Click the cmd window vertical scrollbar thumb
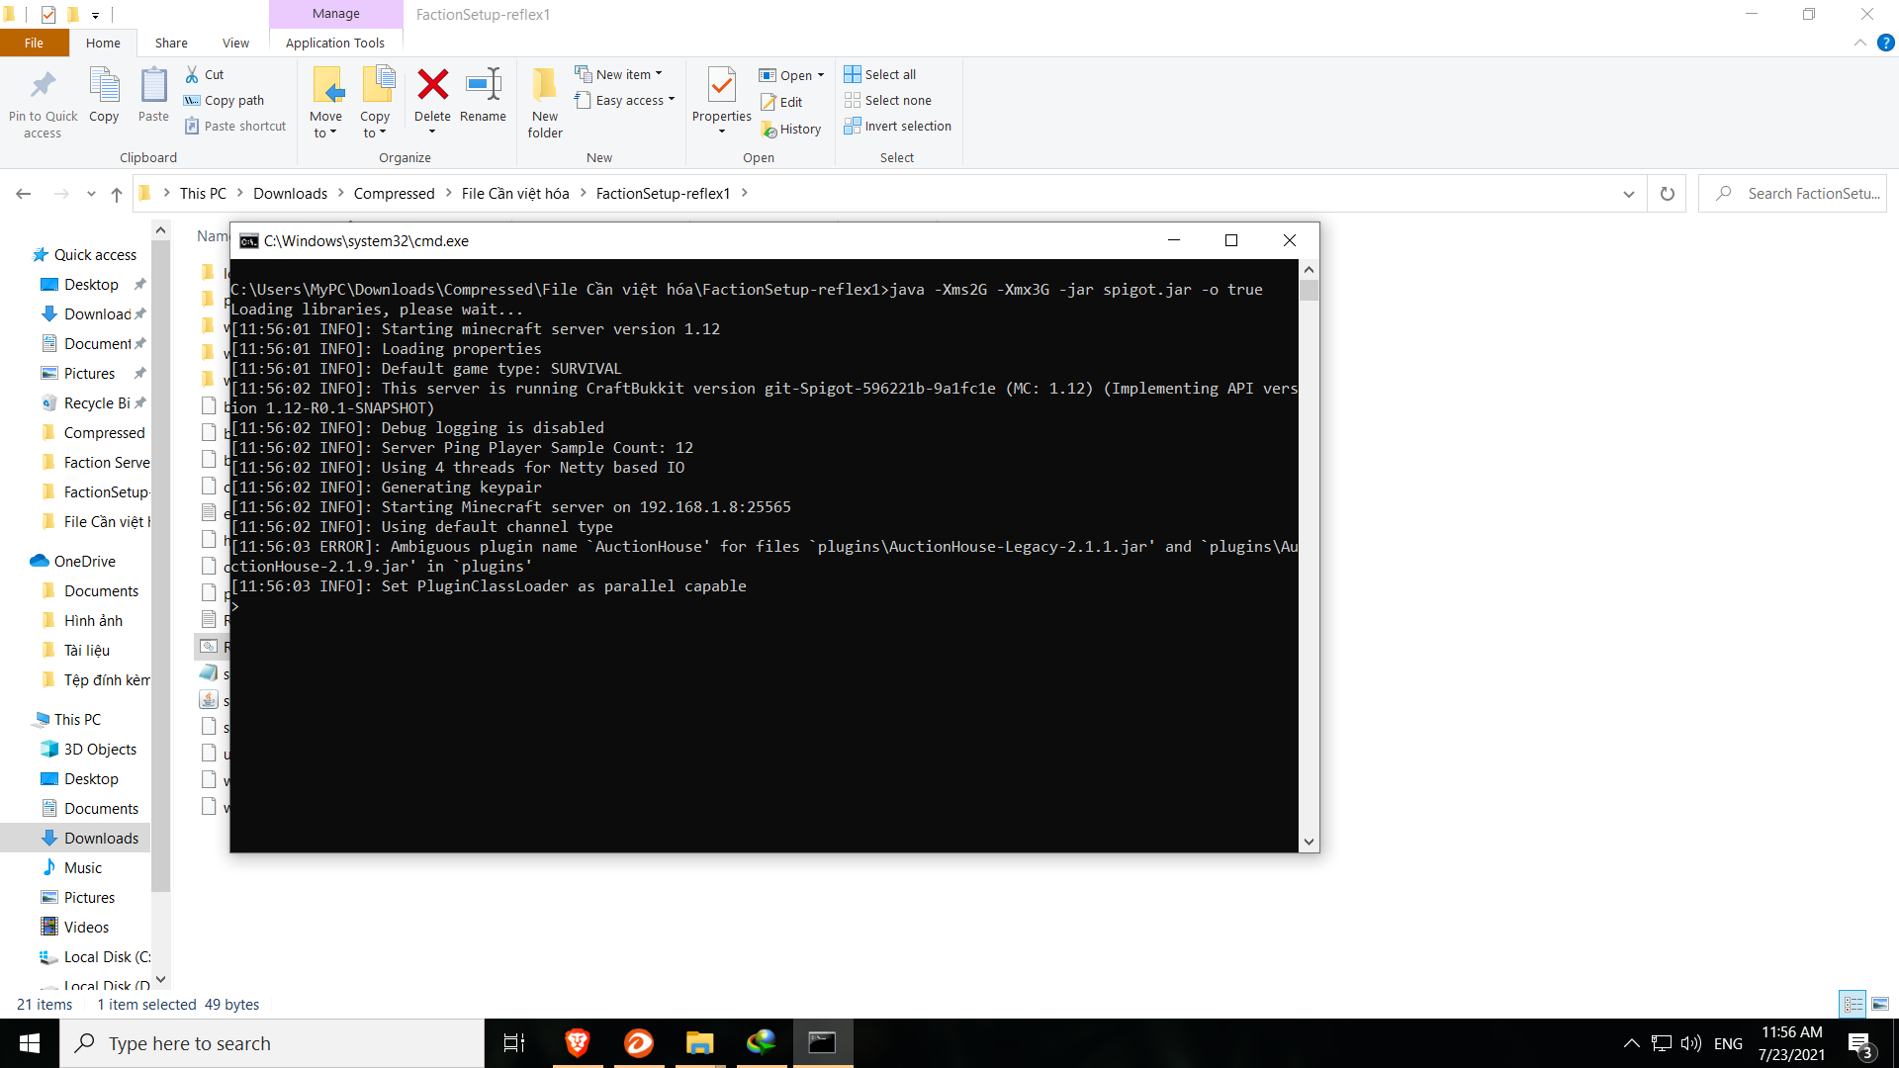The image size is (1899, 1068). tap(1309, 290)
